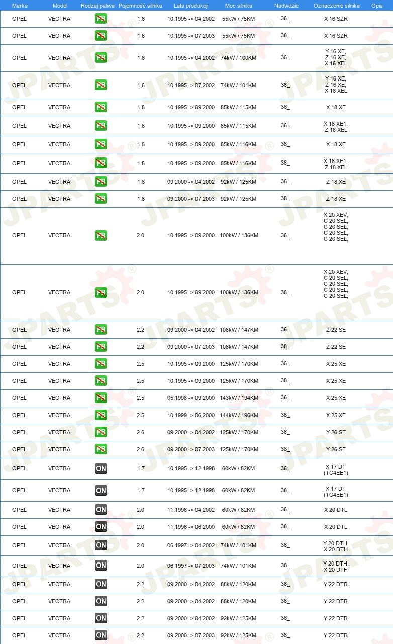Screen dimensions: 393x644
Task: Click the 10.1995 -> 07.2002 production years cell
Action: 191,85
